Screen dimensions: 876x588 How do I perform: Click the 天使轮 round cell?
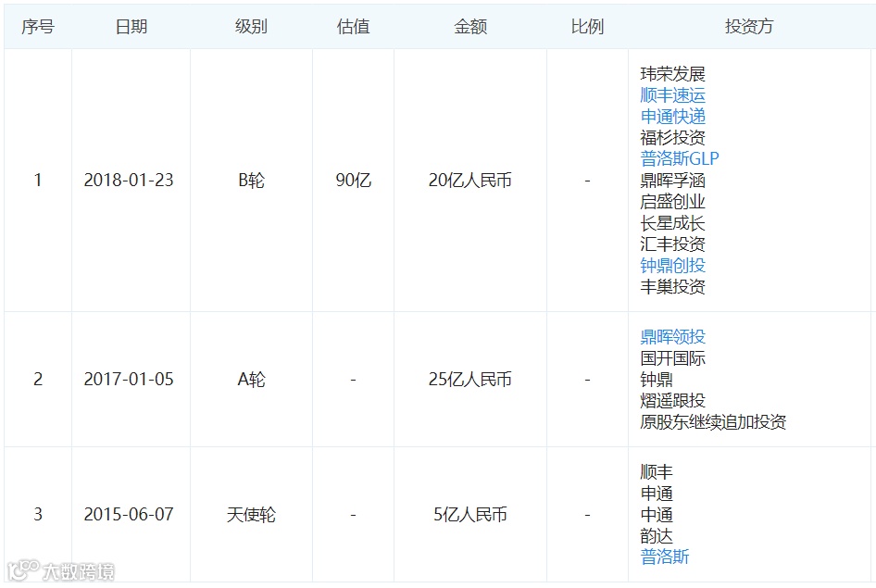coord(251,514)
